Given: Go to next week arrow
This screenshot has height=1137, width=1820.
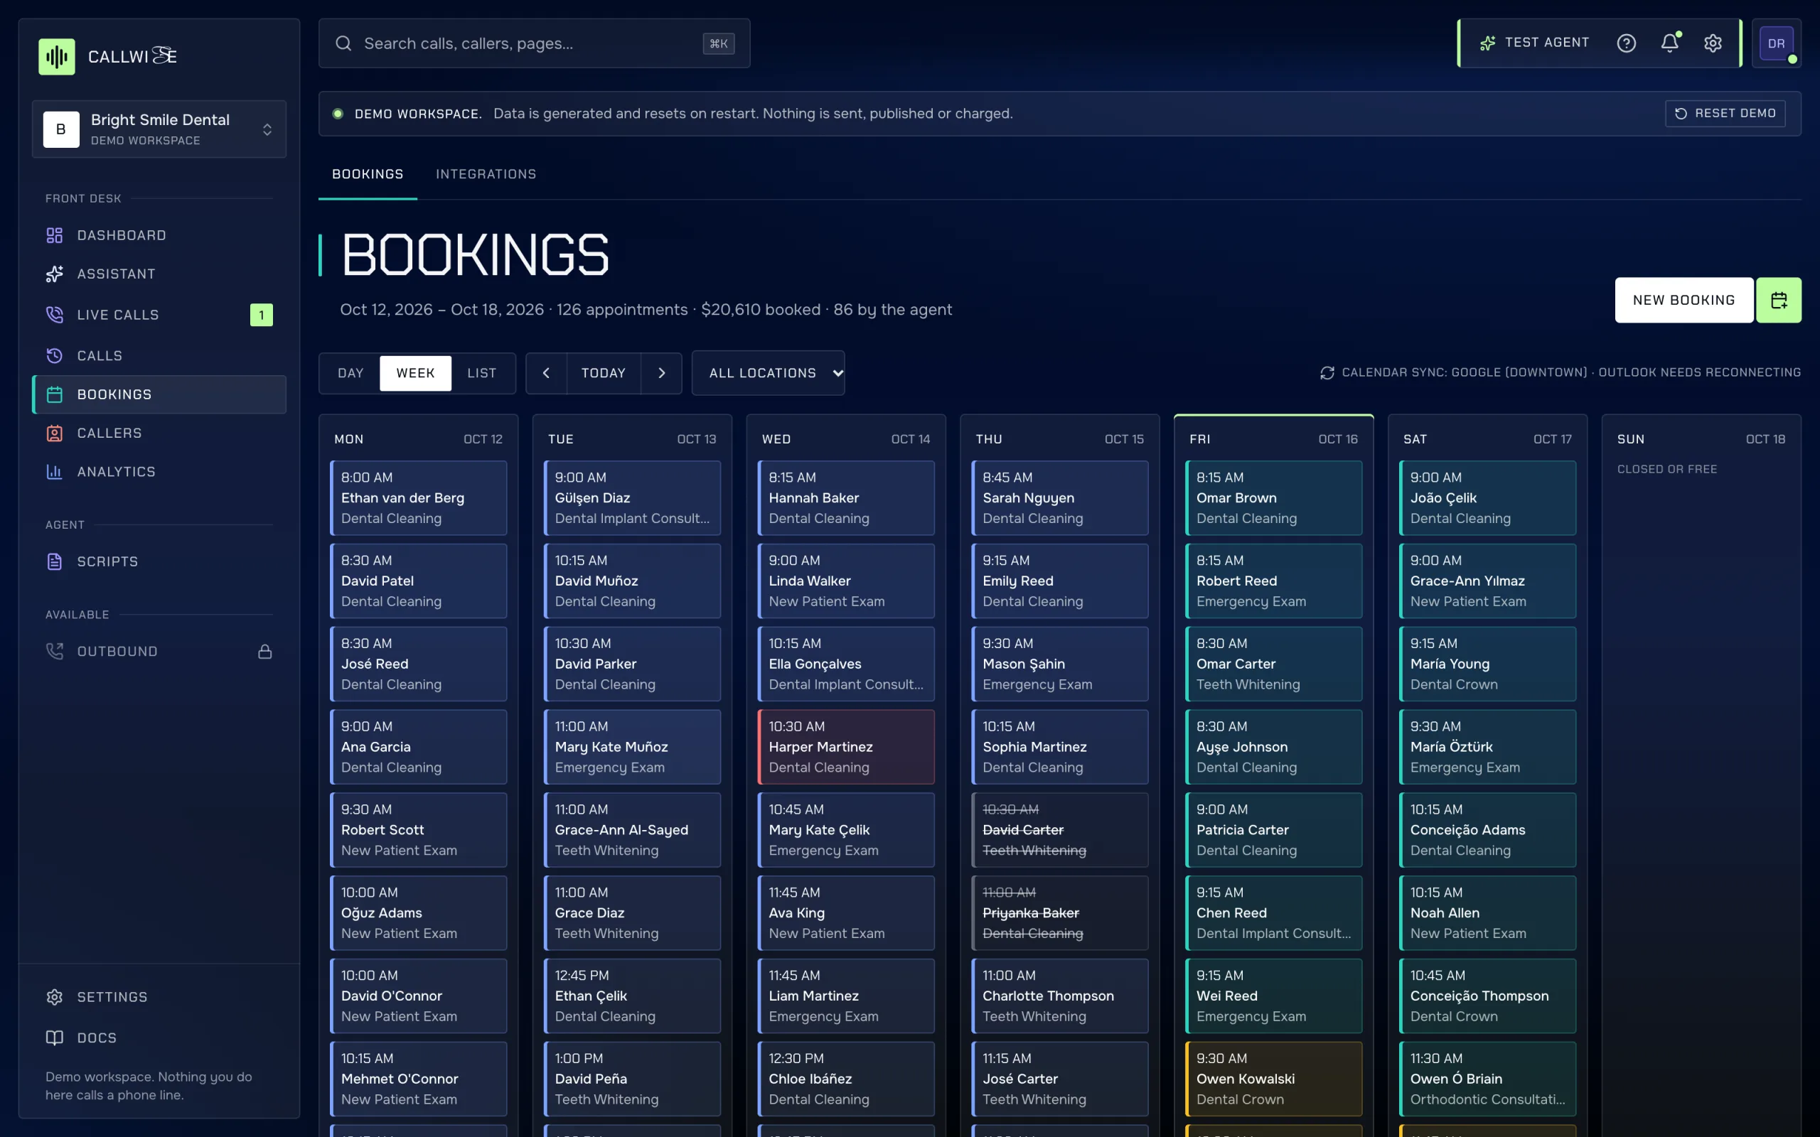Looking at the screenshot, I should coord(661,373).
